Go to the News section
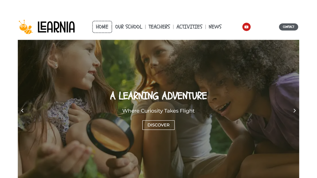Viewport: 317px width, 178px height. point(215,27)
